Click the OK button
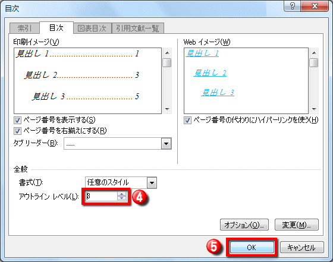This screenshot has width=333, height=262. [252, 247]
